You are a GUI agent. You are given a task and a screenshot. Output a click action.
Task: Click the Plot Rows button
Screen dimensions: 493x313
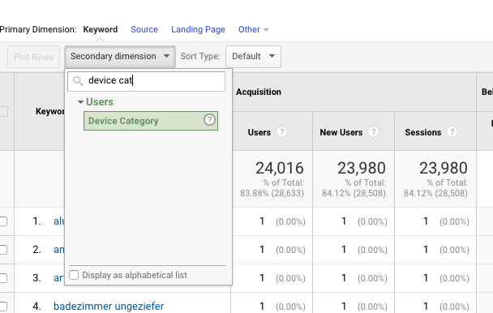coord(33,57)
